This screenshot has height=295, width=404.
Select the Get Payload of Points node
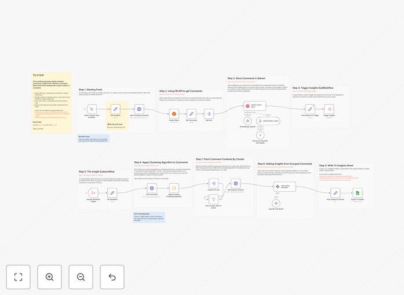point(235,184)
